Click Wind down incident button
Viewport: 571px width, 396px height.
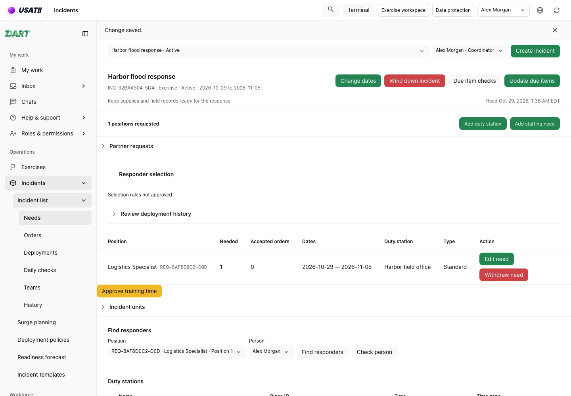point(414,81)
